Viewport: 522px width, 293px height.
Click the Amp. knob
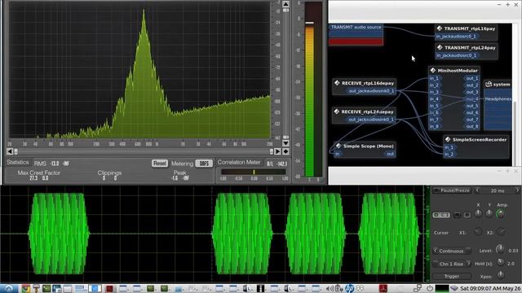(500, 214)
